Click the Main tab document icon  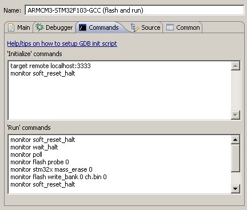click(11, 27)
